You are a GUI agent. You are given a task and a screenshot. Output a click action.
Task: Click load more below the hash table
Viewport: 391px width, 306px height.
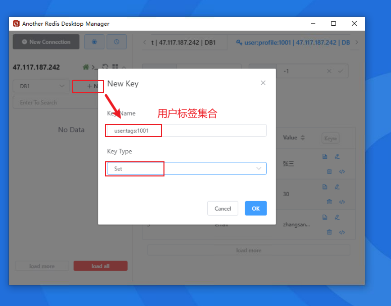tap(249, 250)
